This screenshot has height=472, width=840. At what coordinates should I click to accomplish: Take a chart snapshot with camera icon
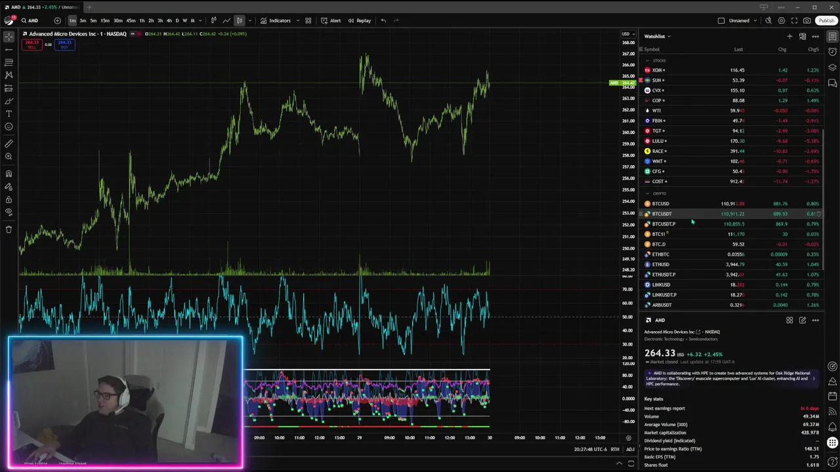(x=807, y=20)
